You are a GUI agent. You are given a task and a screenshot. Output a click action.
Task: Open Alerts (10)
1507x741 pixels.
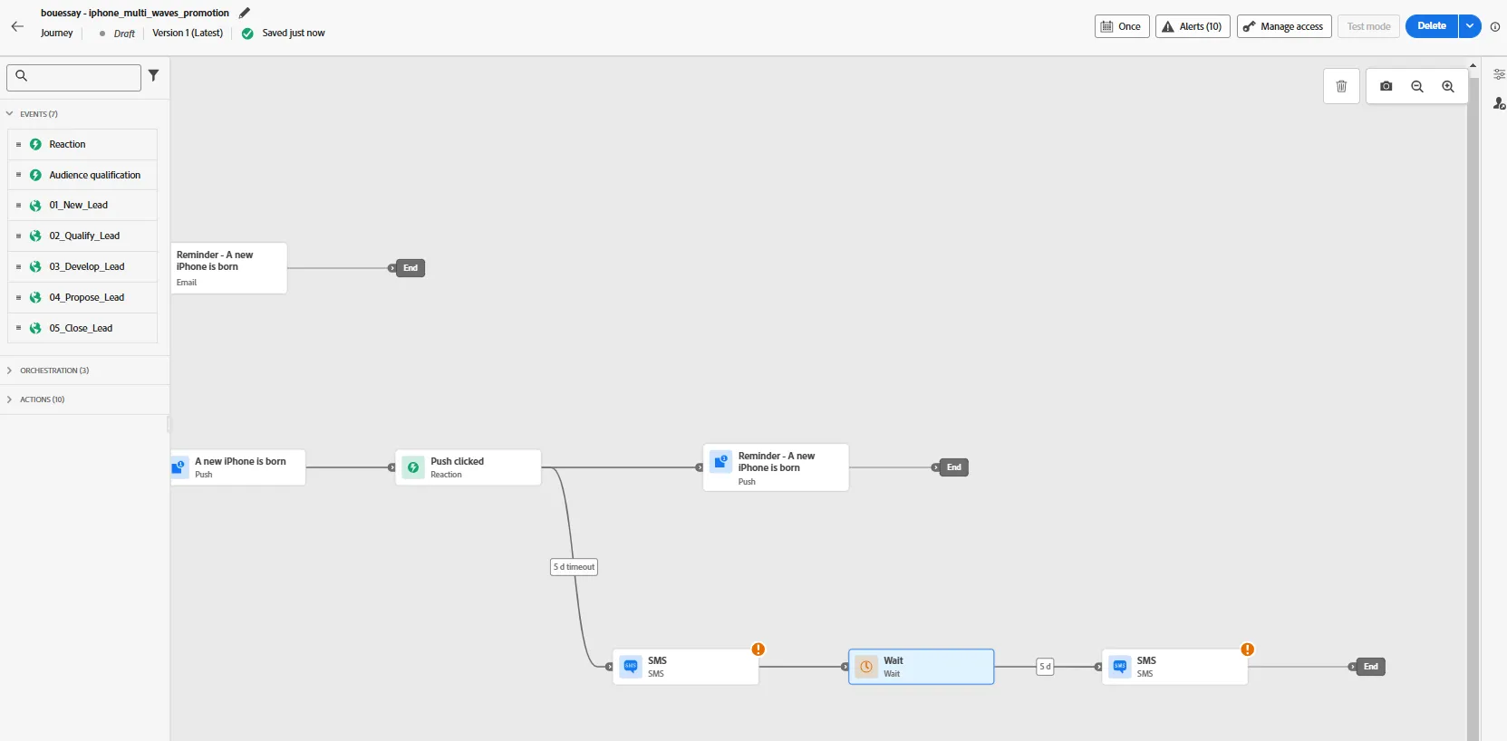click(1193, 26)
